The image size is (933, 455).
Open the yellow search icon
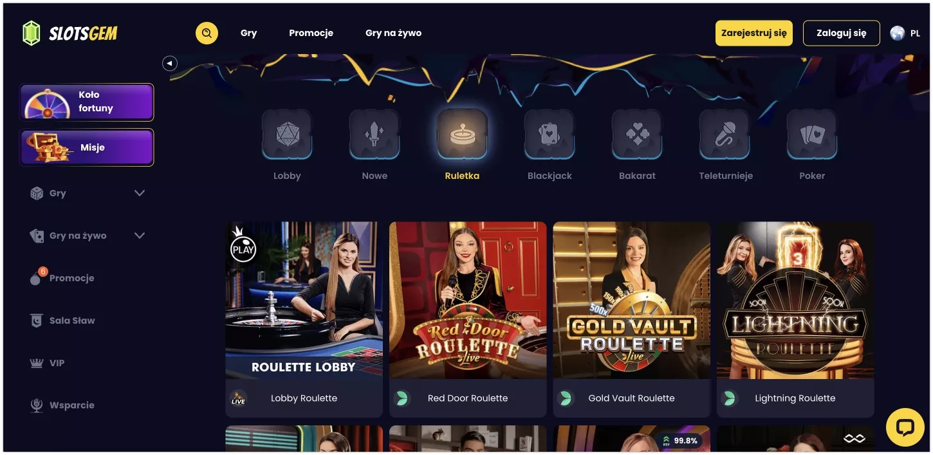(x=207, y=33)
